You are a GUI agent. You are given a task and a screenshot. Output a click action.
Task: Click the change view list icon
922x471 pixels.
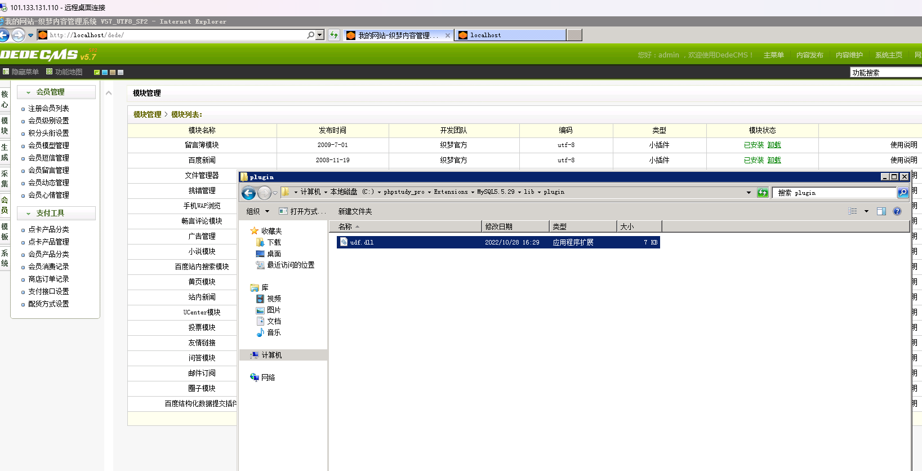853,211
